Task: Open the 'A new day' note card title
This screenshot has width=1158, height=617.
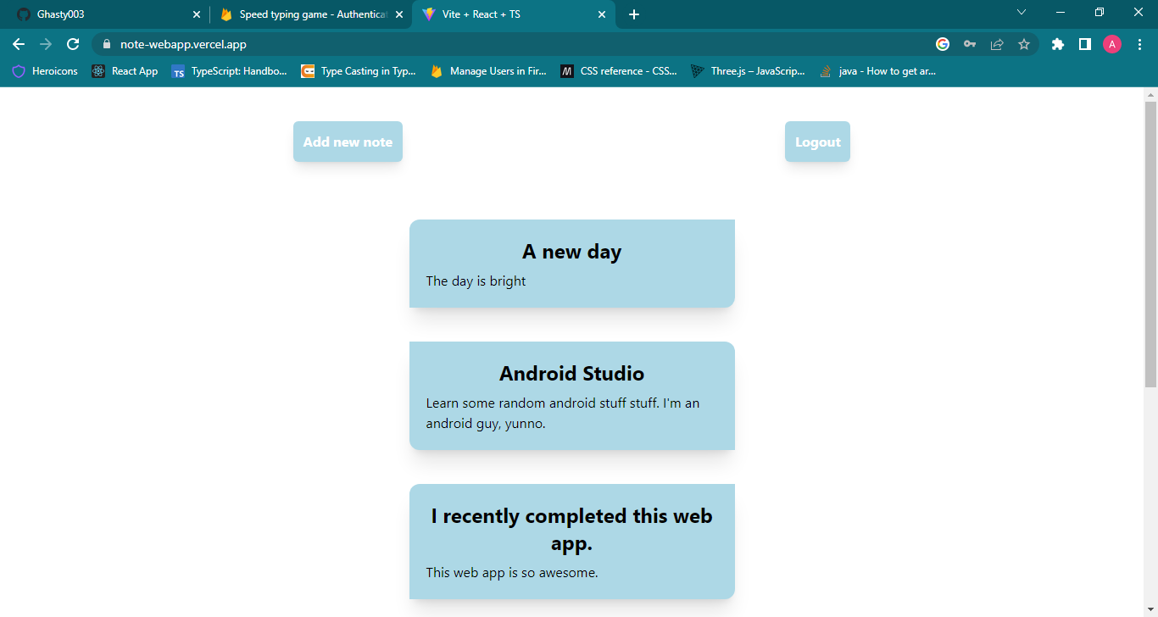Action: point(572,252)
